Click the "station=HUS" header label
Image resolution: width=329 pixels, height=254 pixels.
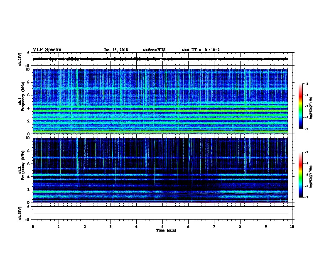tap(154, 50)
